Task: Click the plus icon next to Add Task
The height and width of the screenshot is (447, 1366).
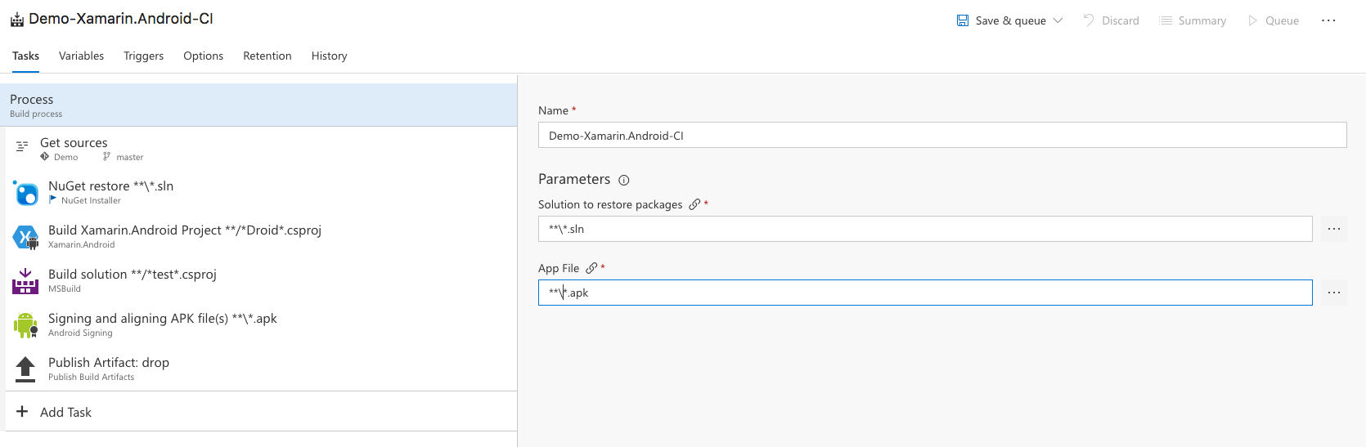Action: point(22,411)
